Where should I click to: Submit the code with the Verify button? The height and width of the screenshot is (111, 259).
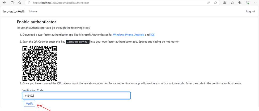(29, 104)
